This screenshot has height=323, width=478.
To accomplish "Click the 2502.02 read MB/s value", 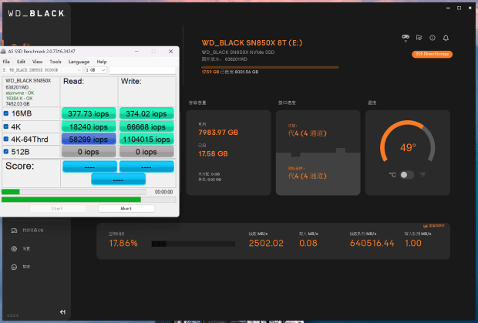I will tap(266, 243).
